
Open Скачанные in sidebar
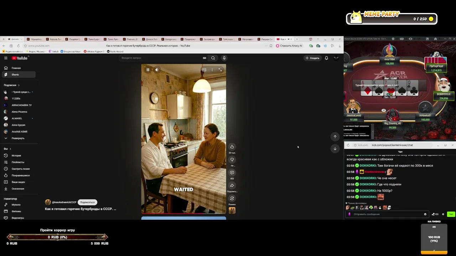point(18,189)
